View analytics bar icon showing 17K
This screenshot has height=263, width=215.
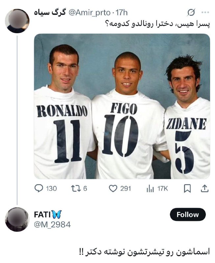(x=150, y=189)
